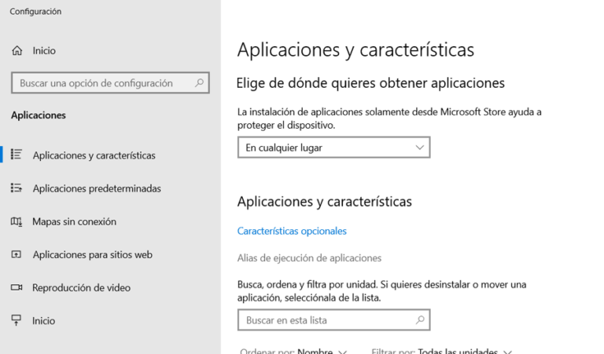Click the startup icon below Reproducción de video

pos(17,320)
